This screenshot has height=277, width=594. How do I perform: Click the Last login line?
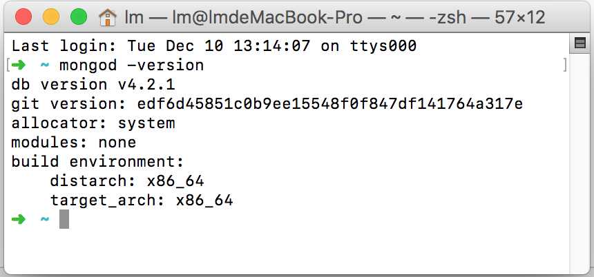pos(214,46)
